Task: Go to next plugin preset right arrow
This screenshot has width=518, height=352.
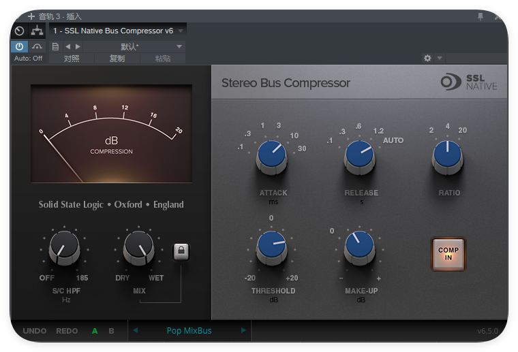Action: [x=243, y=330]
